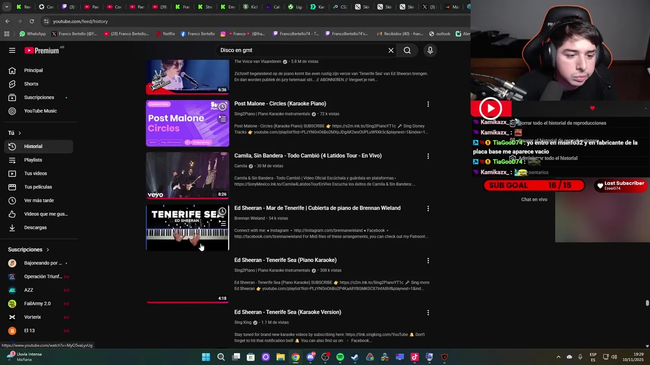Open Ver más tarde in the sidebar
The width and height of the screenshot is (650, 365).
coord(39,200)
